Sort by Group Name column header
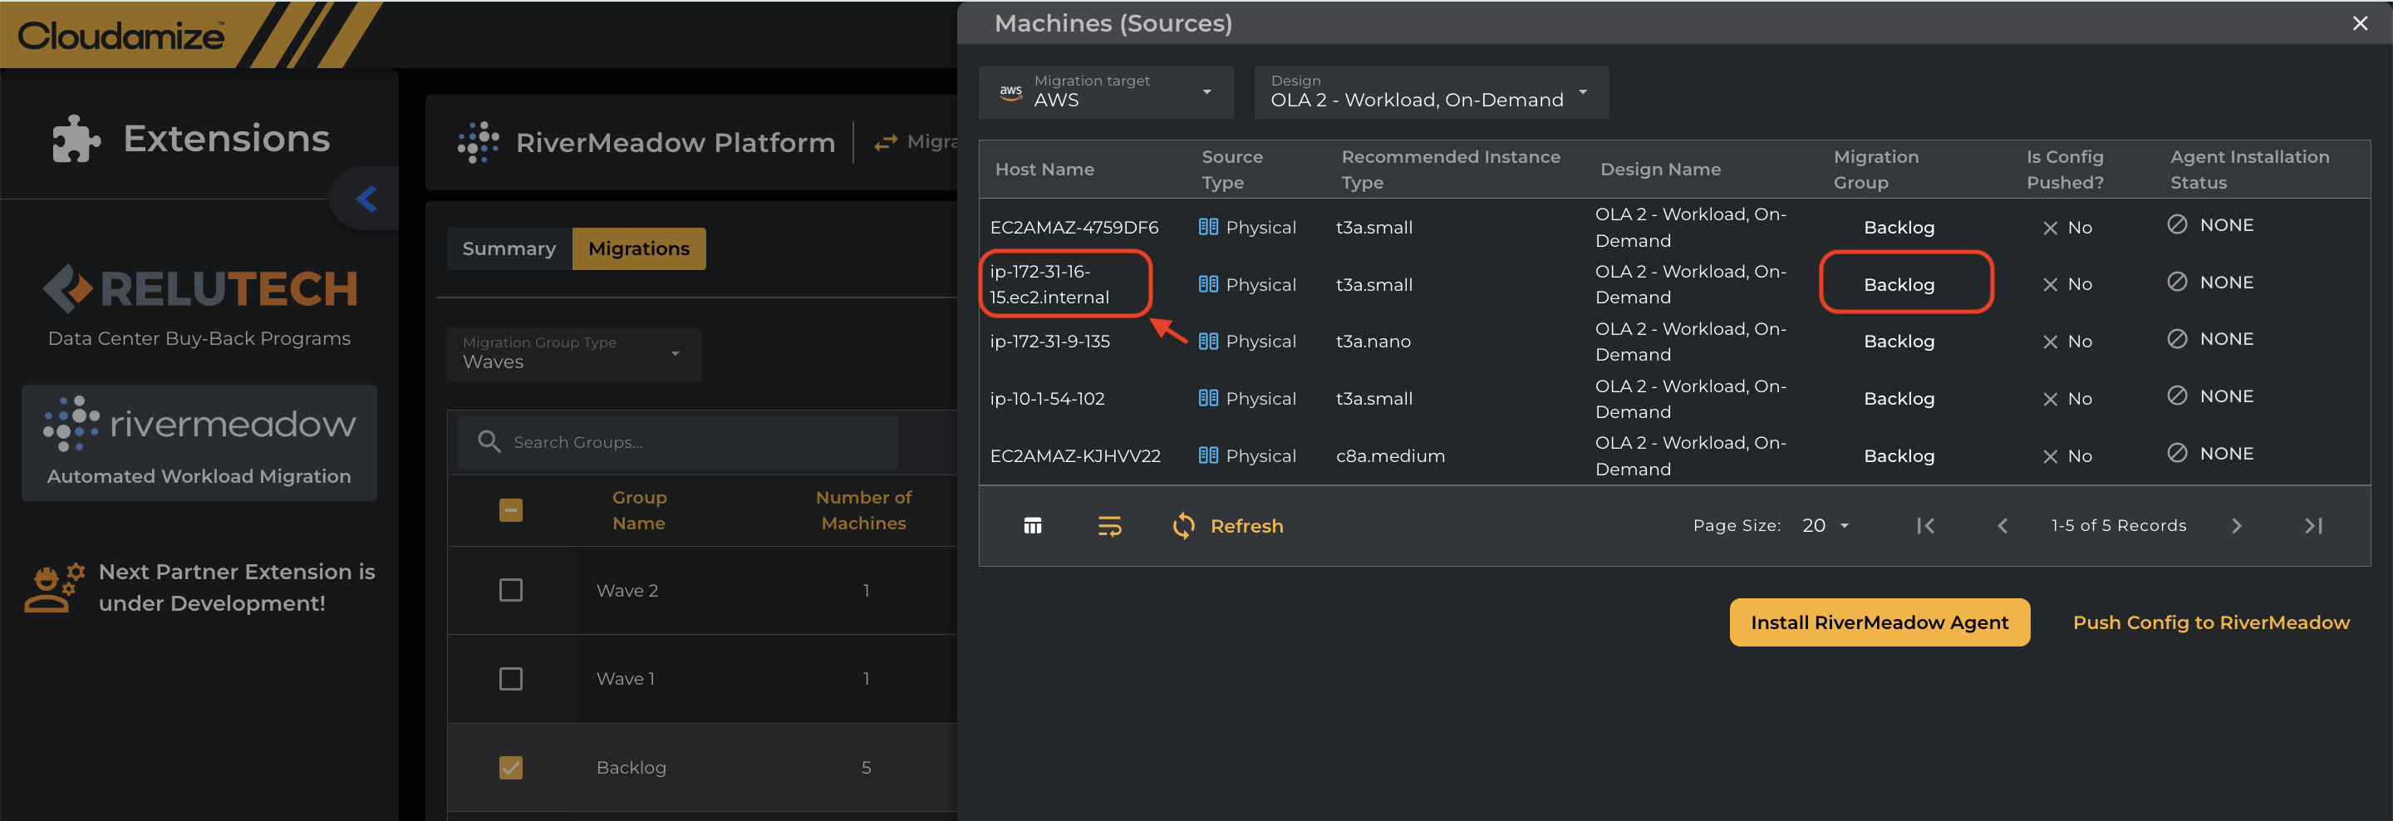The width and height of the screenshot is (2393, 821). (x=639, y=510)
